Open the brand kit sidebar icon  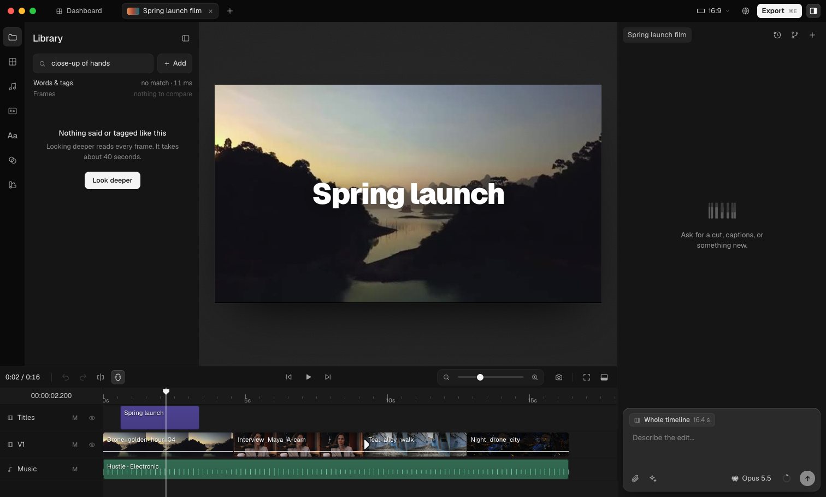(13, 185)
